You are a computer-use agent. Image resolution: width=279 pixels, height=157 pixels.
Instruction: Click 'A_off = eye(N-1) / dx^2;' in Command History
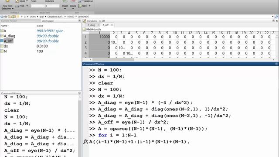40,150
